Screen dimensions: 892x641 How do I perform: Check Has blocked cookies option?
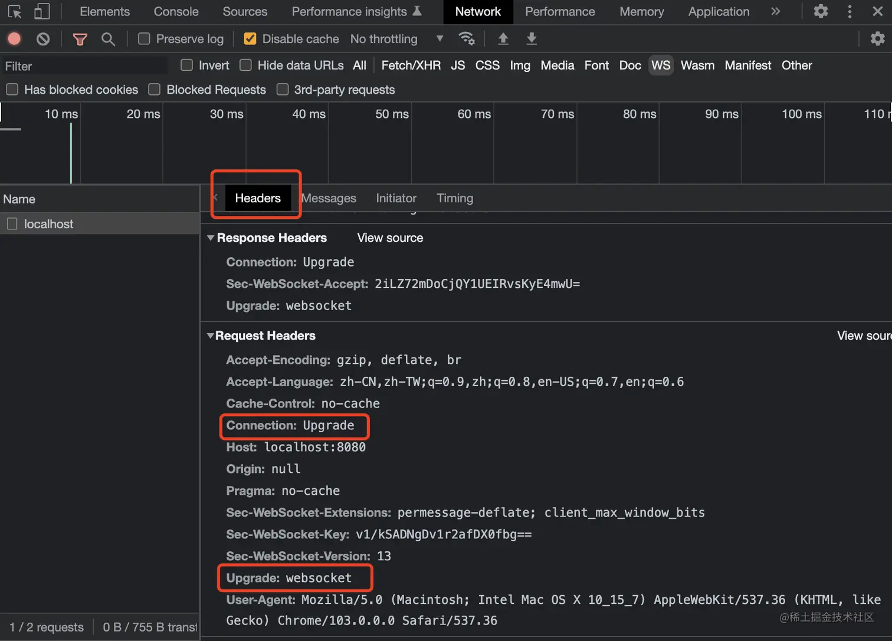click(12, 89)
